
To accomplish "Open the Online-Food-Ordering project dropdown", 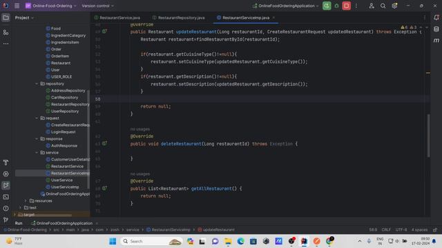I will click(x=50, y=6).
